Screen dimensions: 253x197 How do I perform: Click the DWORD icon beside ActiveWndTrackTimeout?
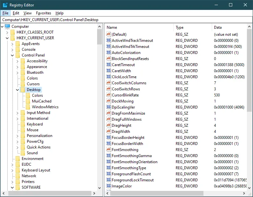109,40
